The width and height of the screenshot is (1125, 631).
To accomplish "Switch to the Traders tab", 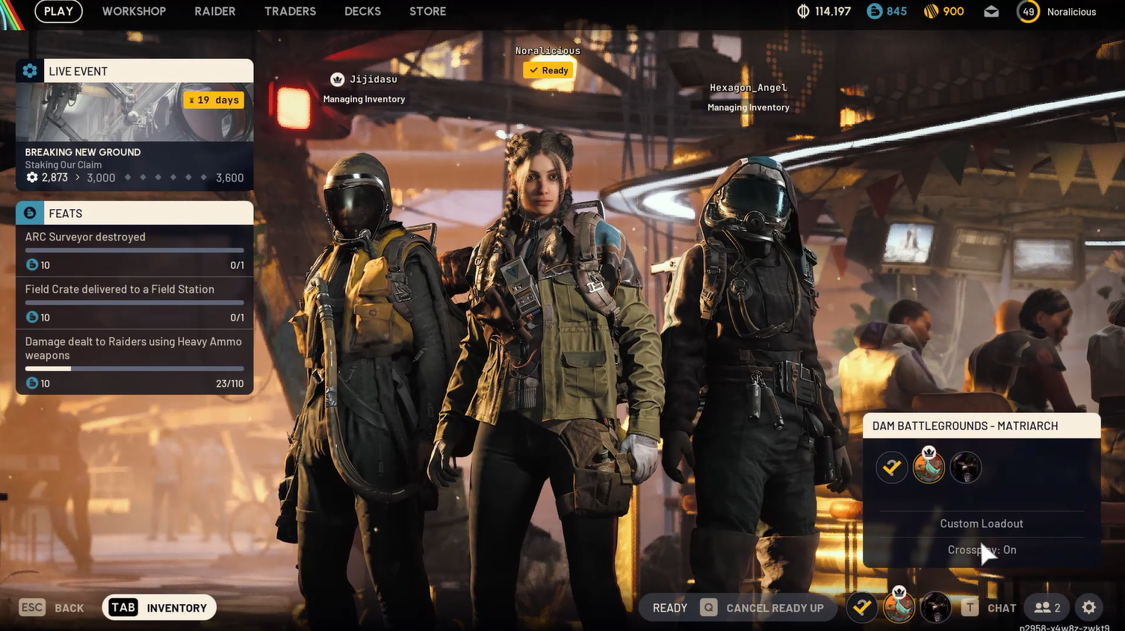I will [x=290, y=12].
